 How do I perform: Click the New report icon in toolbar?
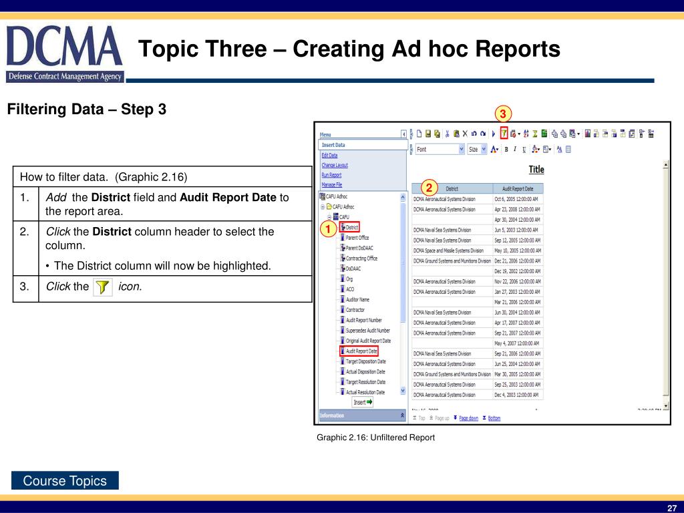419,134
